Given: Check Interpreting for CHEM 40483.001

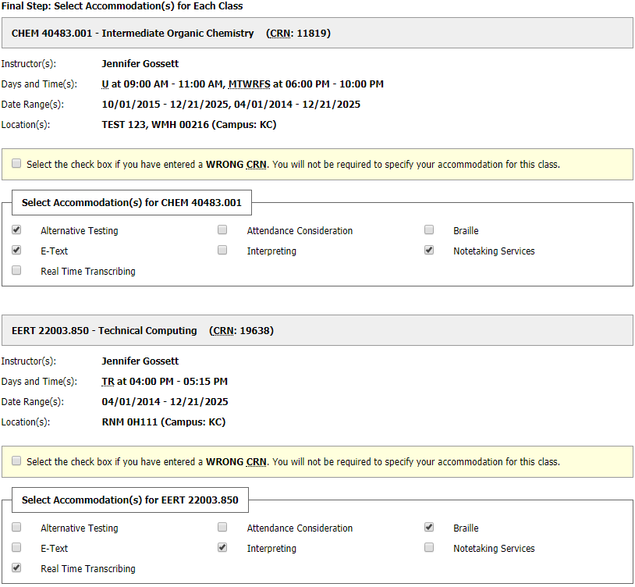Looking at the screenshot, I should point(222,250).
